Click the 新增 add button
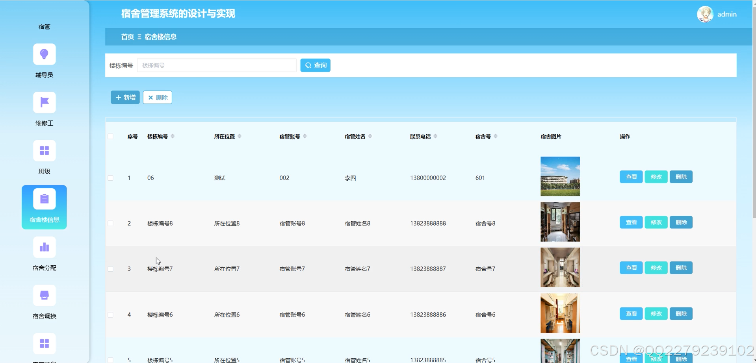The image size is (756, 363). pos(125,98)
